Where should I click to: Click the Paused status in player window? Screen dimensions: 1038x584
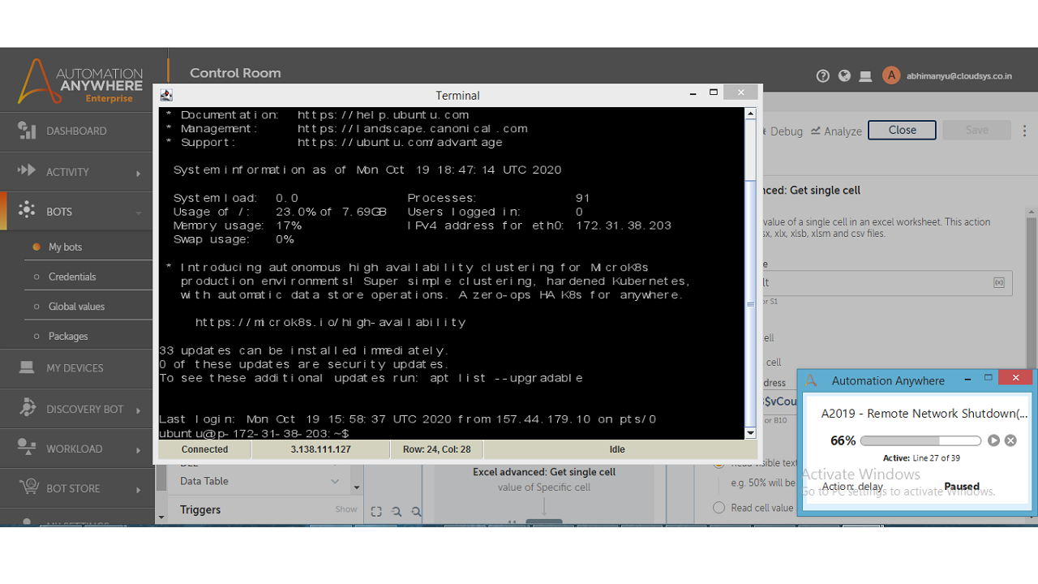[x=962, y=487]
